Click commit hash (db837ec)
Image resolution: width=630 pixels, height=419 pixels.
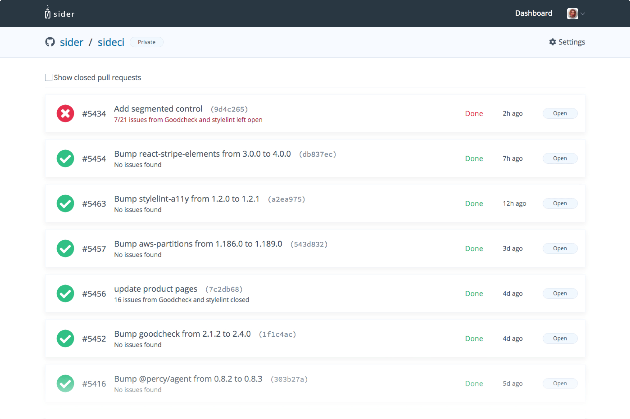click(x=318, y=154)
